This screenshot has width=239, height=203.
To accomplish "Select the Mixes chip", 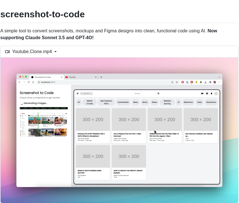I will (x=154, y=102).
